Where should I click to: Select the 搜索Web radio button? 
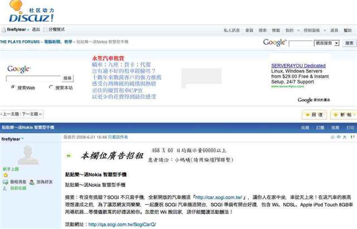tap(13, 87)
